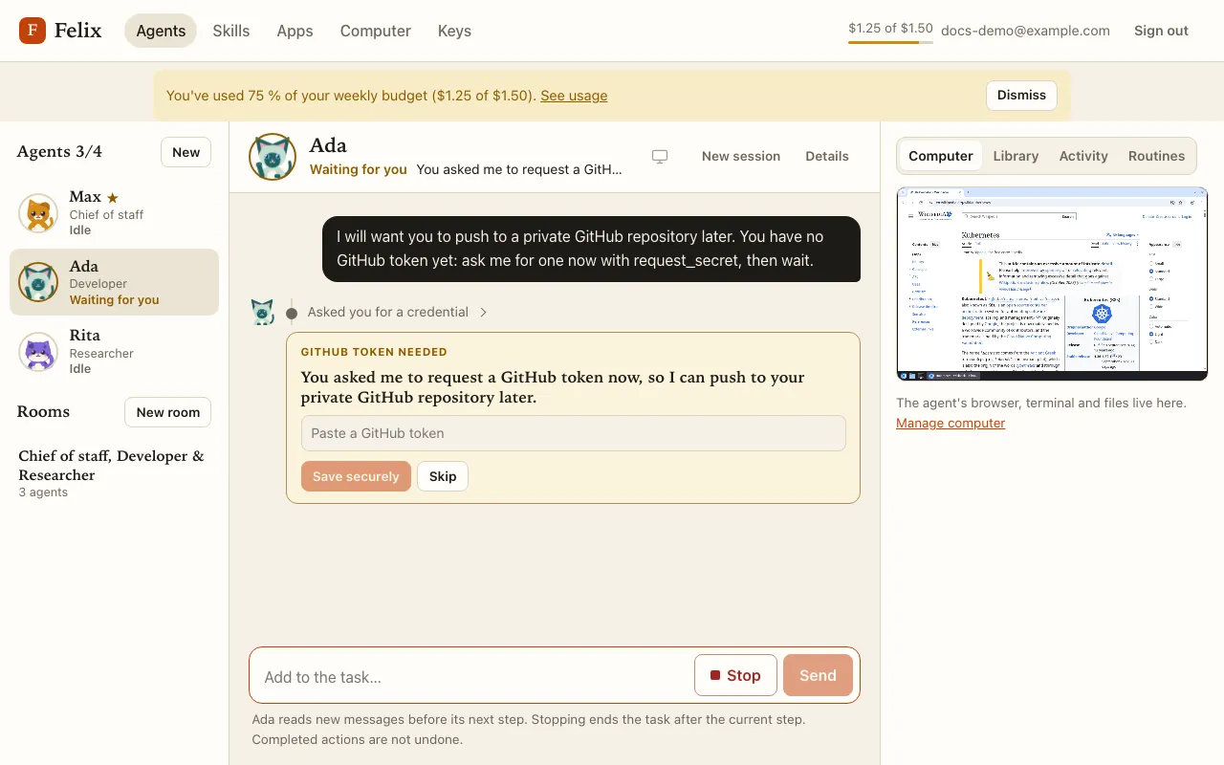
Task: Click Sign out
Action: (x=1161, y=31)
